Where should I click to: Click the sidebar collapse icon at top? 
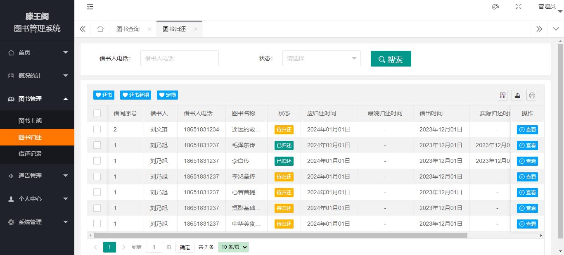(x=90, y=6)
